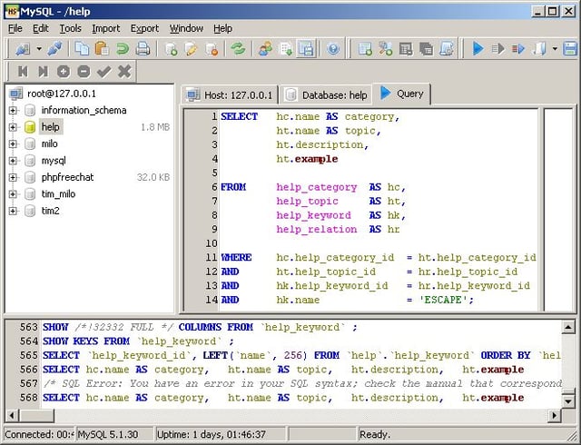
Task: Click the horizontal scrollbar right arrow
Action: [555, 415]
